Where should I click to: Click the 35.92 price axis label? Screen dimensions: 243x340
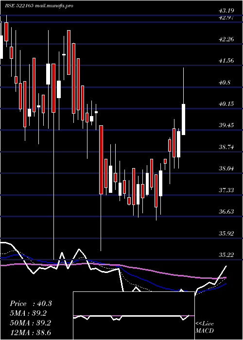coord(226,233)
